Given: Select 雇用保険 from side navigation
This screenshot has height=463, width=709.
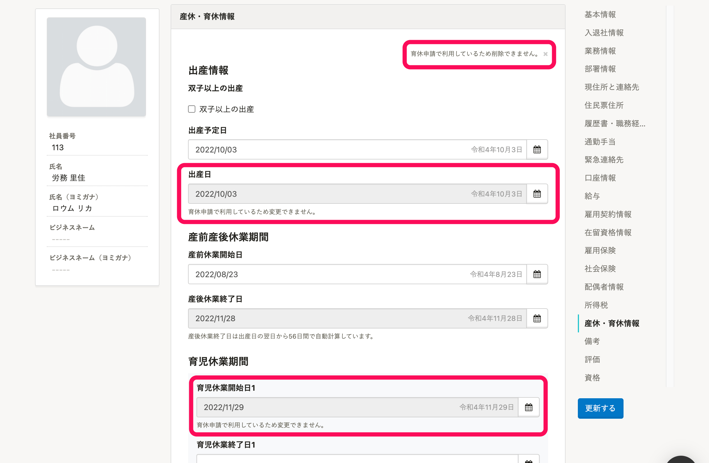Looking at the screenshot, I should click(x=600, y=251).
